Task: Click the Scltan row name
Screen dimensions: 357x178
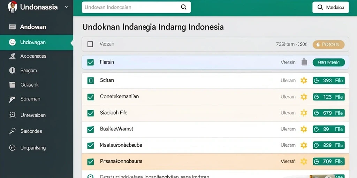Action: coord(107,80)
